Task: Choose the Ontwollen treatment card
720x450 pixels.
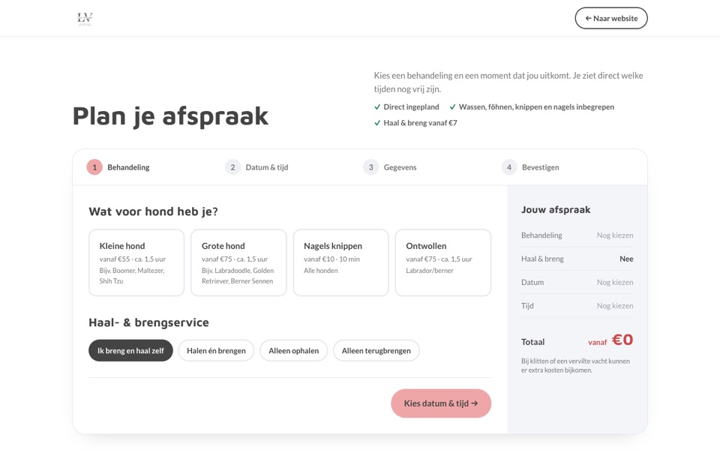Action: click(443, 262)
